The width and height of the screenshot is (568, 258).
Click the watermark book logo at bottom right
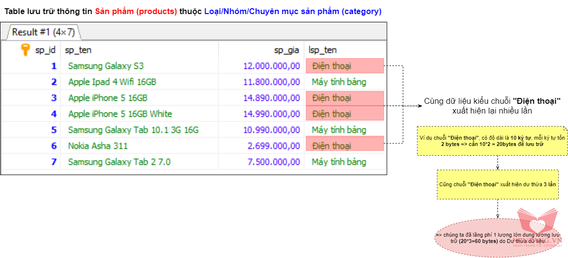coord(538,226)
